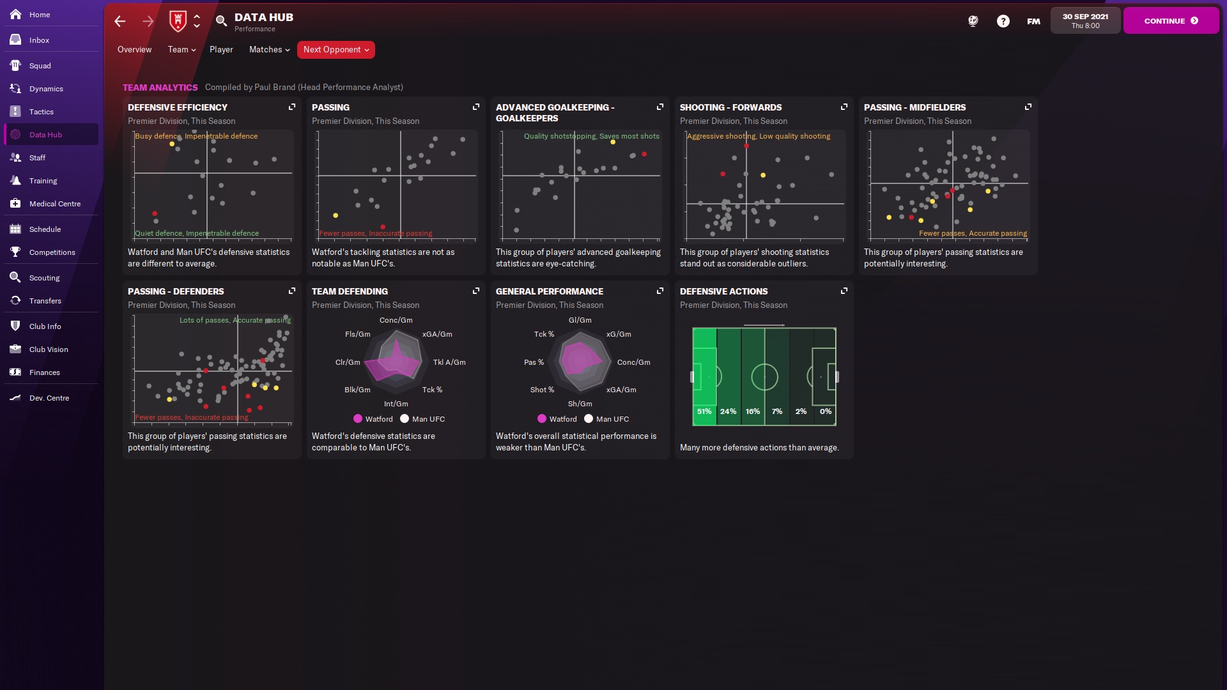The width and height of the screenshot is (1227, 690).
Task: Open the Staff sidebar icon
Action: tap(15, 157)
